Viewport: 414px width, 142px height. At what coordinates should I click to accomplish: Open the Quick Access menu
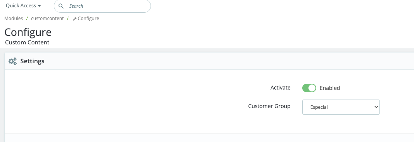pos(23,5)
